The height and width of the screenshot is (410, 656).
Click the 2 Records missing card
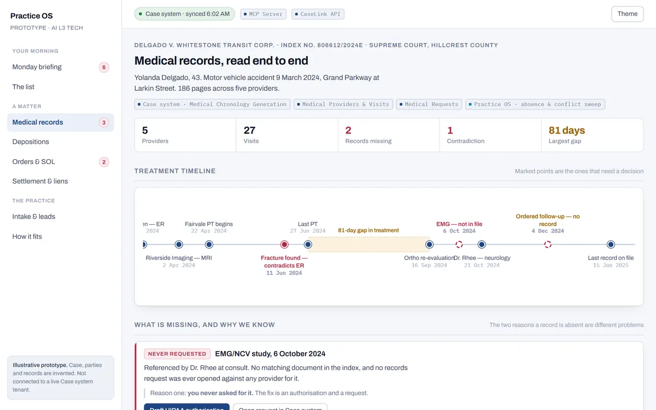[389, 135]
